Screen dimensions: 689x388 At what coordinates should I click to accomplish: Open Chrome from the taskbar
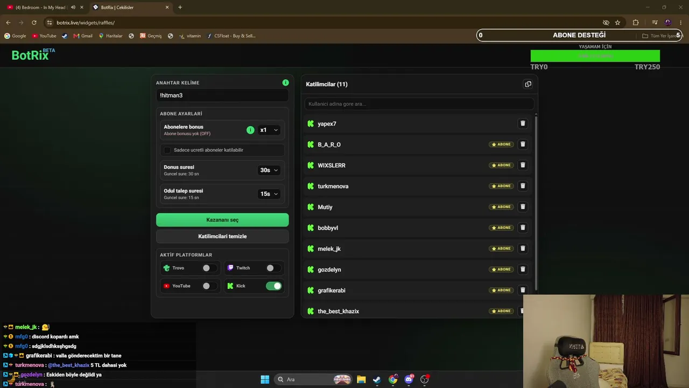(393, 379)
